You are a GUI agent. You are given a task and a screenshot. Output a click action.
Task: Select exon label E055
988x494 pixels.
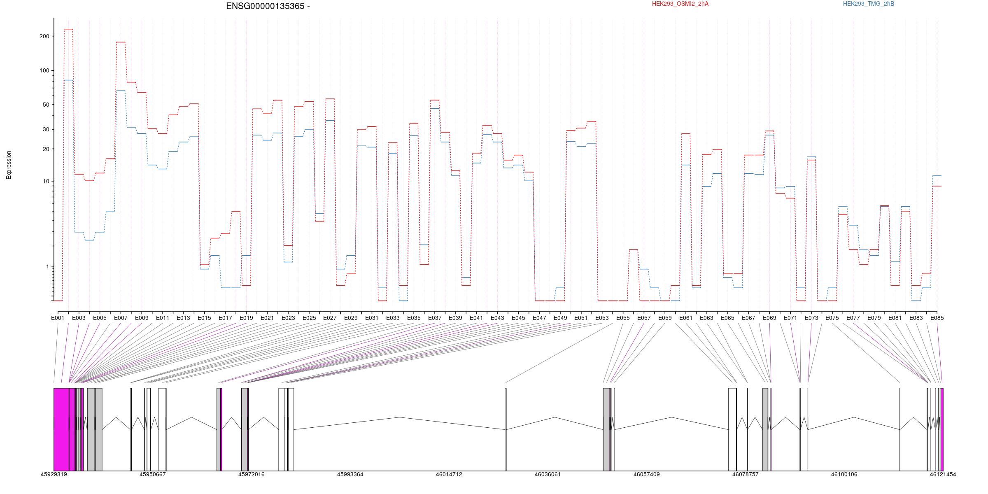(x=623, y=318)
